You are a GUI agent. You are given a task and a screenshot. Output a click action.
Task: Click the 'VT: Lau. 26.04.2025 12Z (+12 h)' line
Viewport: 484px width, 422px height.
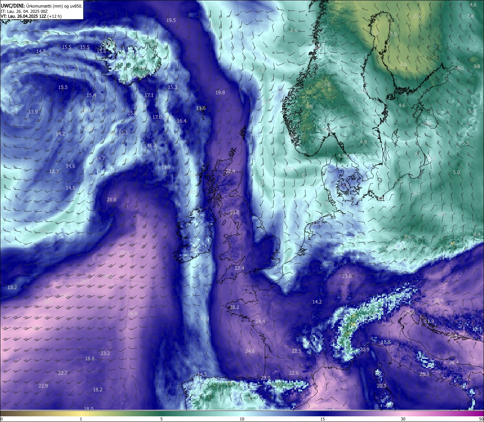click(x=31, y=16)
